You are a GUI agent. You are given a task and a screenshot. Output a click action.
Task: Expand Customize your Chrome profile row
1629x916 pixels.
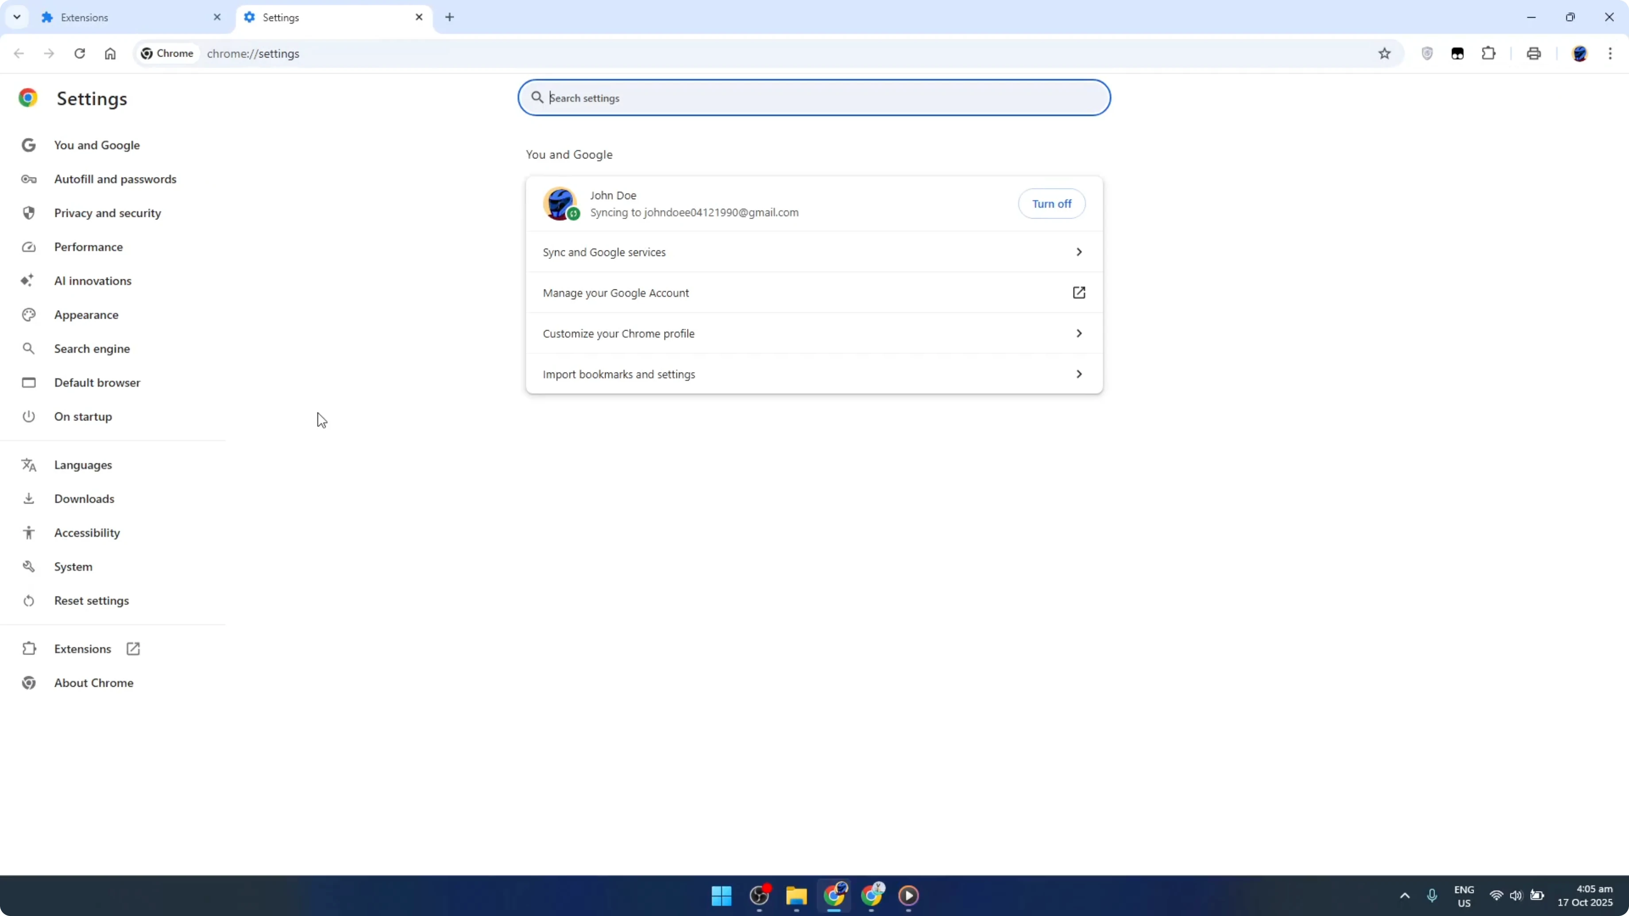(x=814, y=333)
